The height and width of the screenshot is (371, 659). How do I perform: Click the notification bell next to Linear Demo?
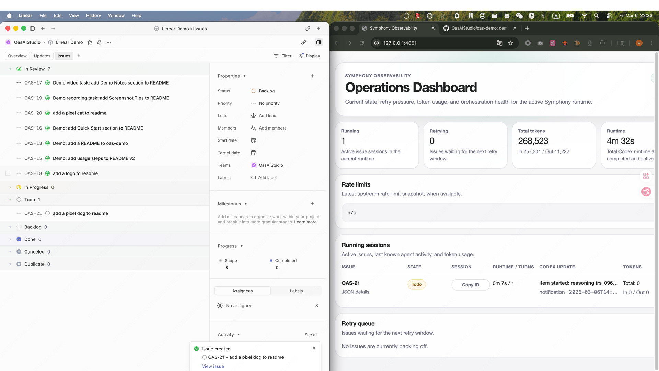point(99,42)
